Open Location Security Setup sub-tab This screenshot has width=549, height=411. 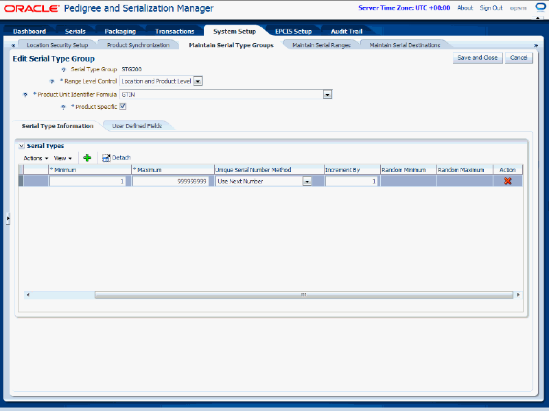58,45
